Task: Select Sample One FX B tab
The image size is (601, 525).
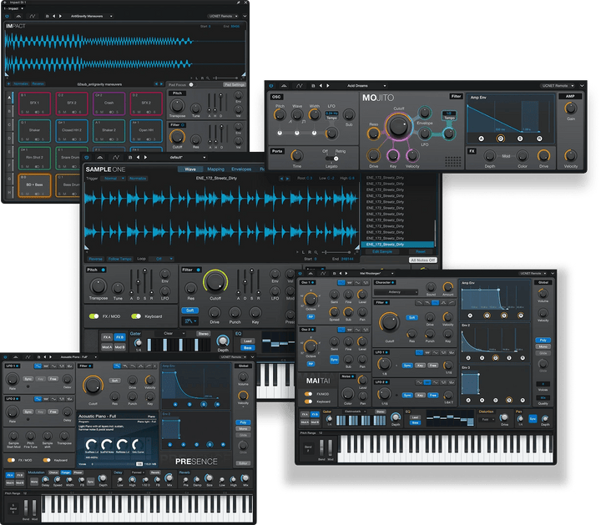Action: point(119,337)
